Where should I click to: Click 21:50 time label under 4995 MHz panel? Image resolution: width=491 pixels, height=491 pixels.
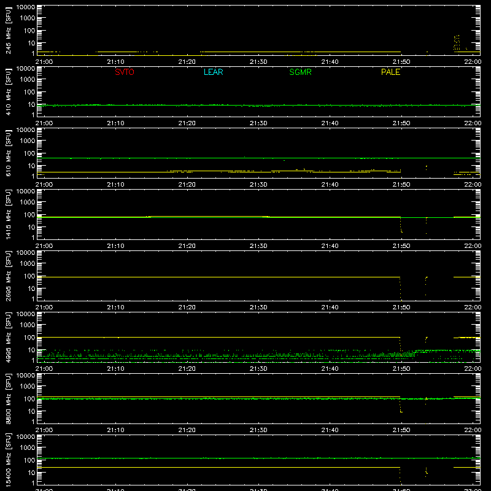401,369
